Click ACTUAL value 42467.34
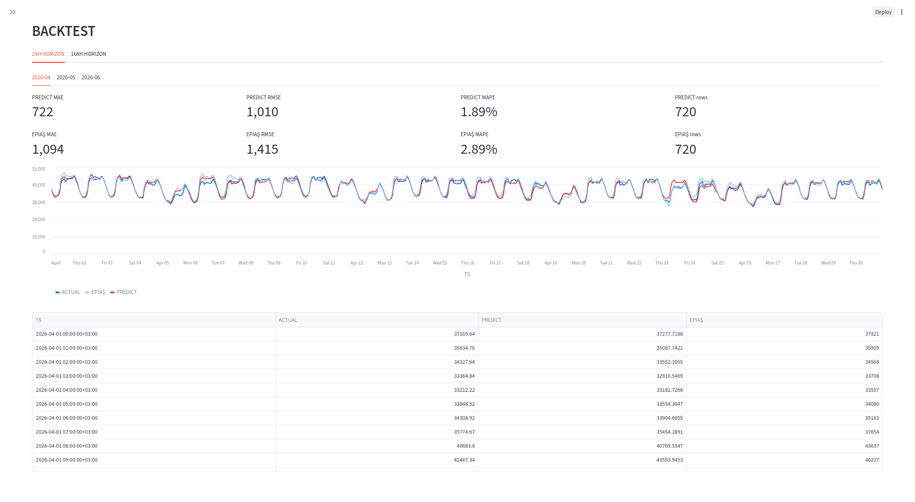 tap(377, 460)
